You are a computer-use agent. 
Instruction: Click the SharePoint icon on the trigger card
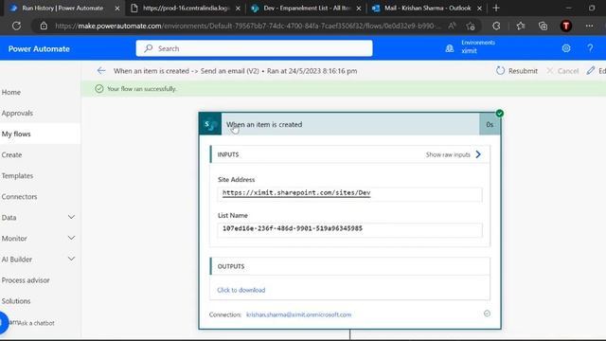click(x=210, y=124)
